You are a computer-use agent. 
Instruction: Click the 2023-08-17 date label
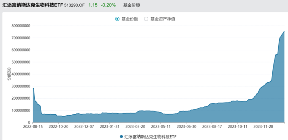click(x=212, y=127)
